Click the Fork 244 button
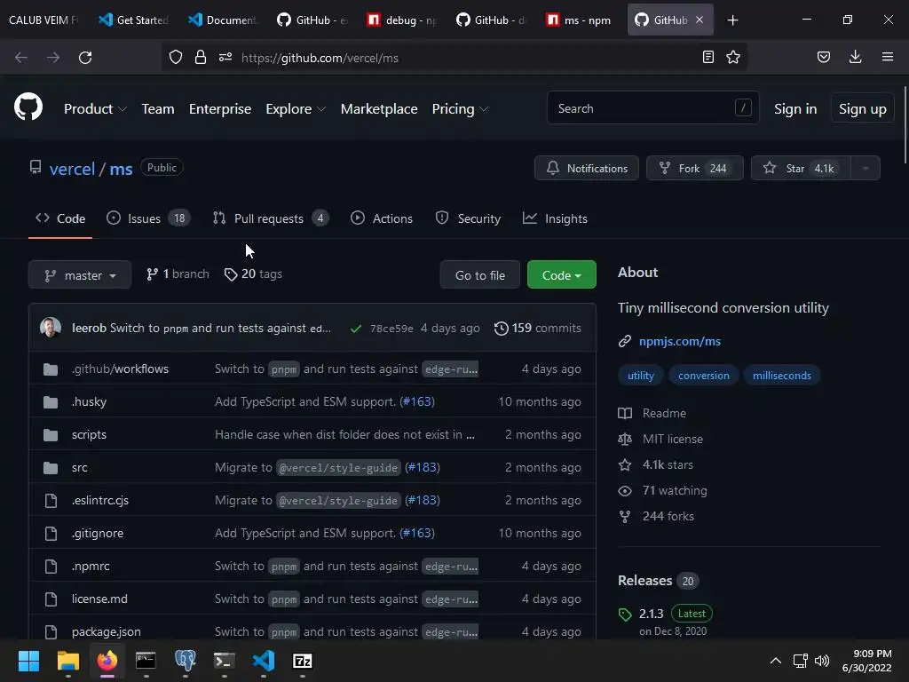The height and width of the screenshot is (682, 909). click(694, 168)
